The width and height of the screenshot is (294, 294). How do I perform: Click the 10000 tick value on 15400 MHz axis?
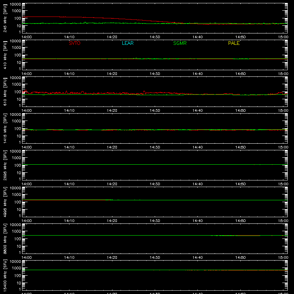[x=15, y=262]
